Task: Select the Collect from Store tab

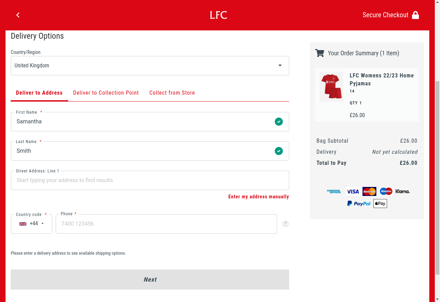Action: click(x=172, y=93)
